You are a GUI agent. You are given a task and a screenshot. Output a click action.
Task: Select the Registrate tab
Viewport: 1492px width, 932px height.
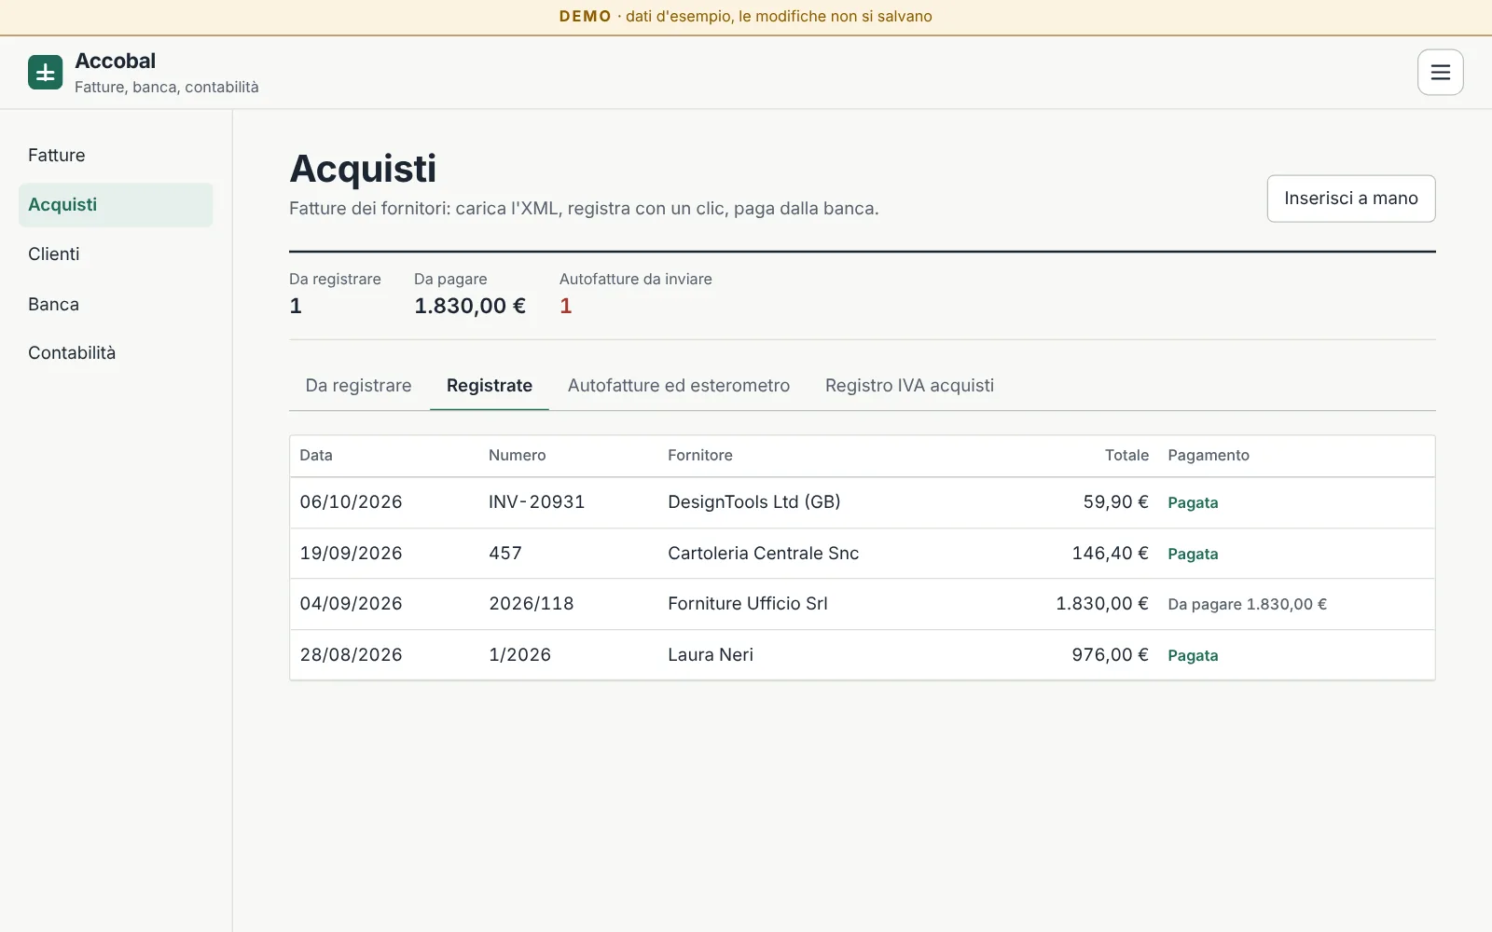(490, 386)
